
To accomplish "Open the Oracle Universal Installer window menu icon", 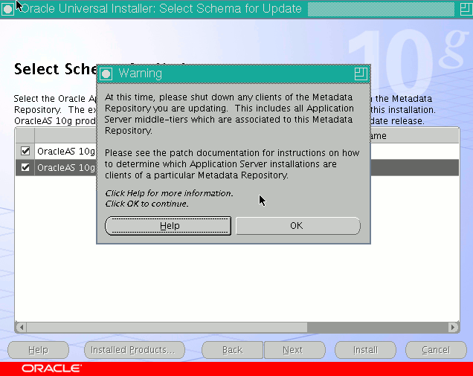I will pos(7,9).
